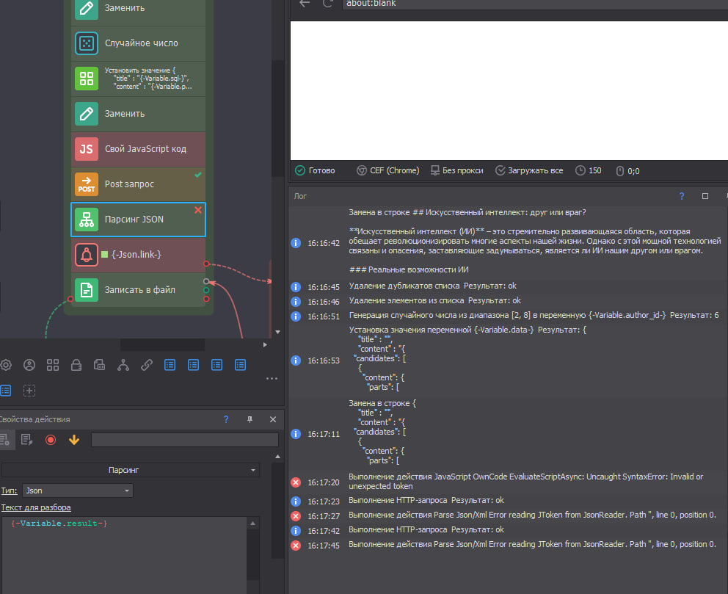This screenshot has width=728, height=594.
Task: Click red X marker on Парсинг JSON
Action: point(198,210)
